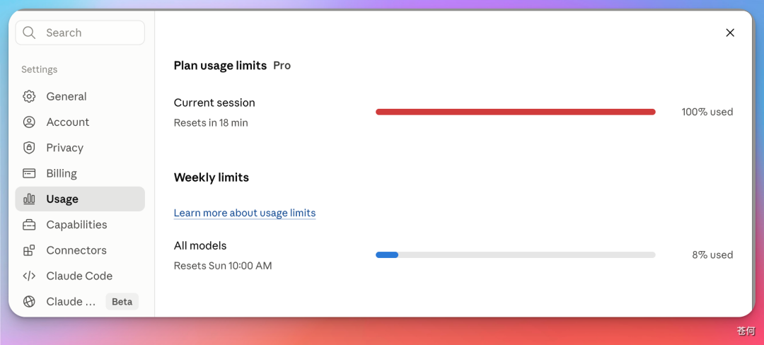Click the Beta badge in sidebar

click(x=122, y=302)
